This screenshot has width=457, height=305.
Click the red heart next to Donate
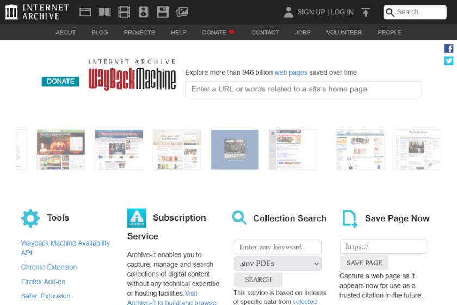pos(232,32)
